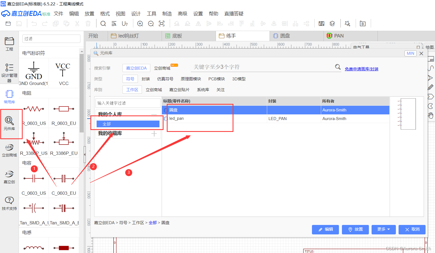435x253 pixels.
Task: Click the search magnifier in 元件库 dialog
Action: (x=338, y=67)
